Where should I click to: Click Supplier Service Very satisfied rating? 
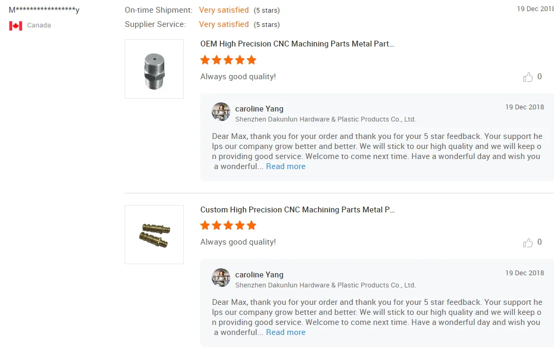pyautogui.click(x=224, y=24)
